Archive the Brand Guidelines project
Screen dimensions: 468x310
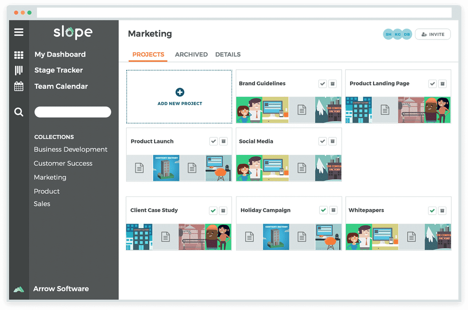coord(332,84)
